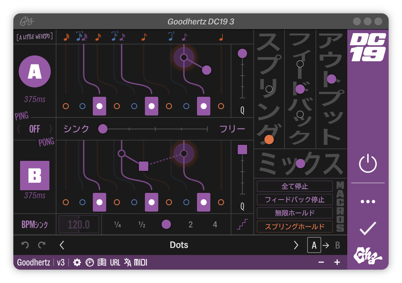Toggle the plugin power button
Viewport: 402px width, 283px height.
368,164
